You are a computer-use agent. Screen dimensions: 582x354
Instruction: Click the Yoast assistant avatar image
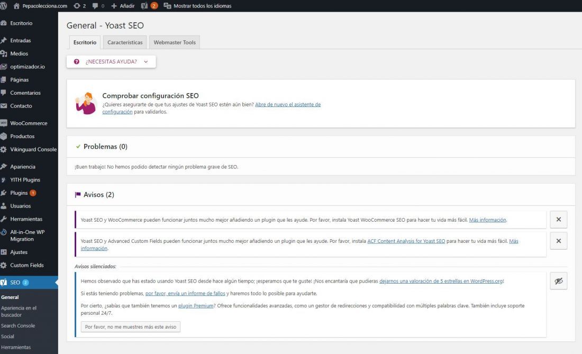coord(86,104)
